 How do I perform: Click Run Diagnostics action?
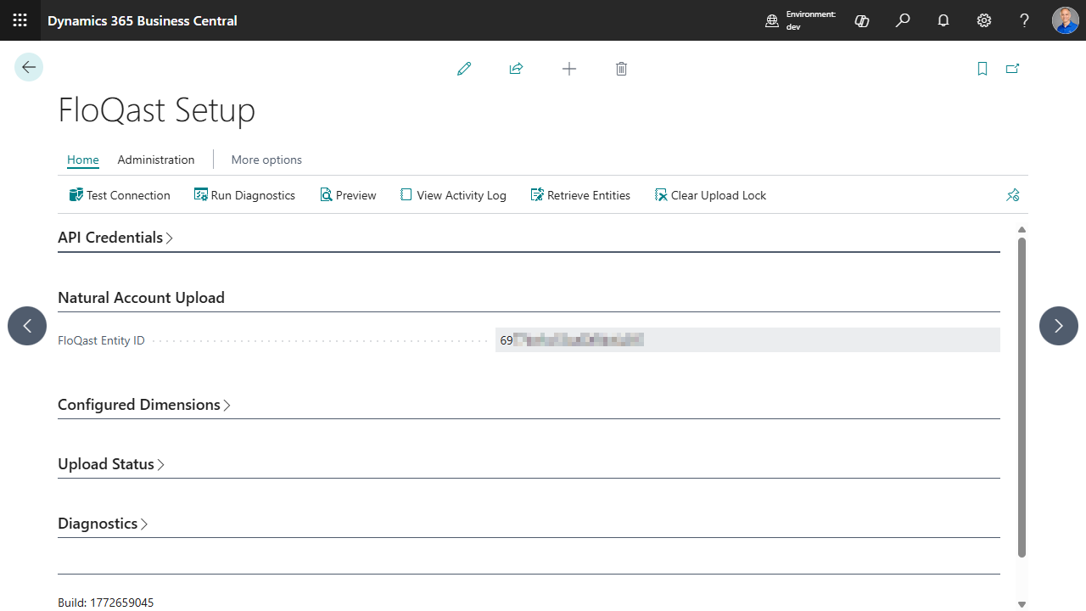pos(244,195)
